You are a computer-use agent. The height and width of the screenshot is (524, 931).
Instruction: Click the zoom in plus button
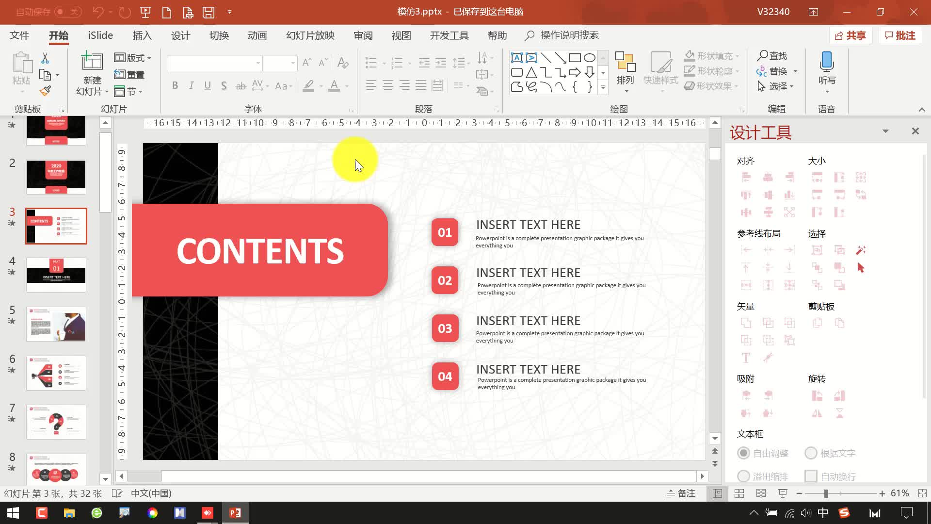coord(882,493)
